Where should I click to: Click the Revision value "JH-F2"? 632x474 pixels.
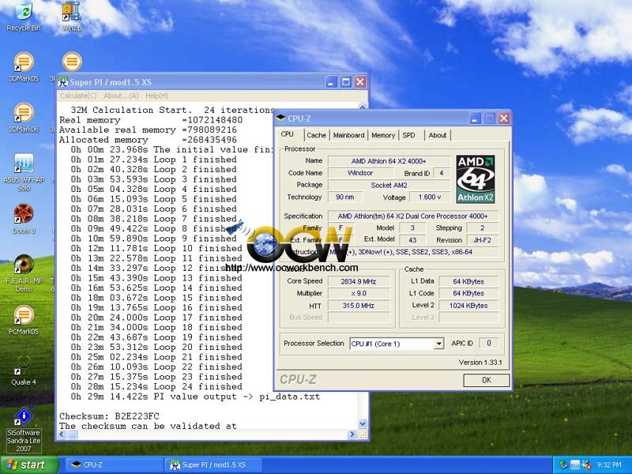coord(483,240)
